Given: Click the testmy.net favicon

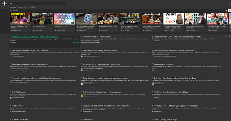Looking at the screenshot, I should pos(153,98).
